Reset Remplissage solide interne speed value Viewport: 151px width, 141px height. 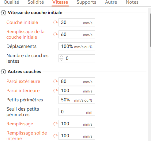click(55, 136)
